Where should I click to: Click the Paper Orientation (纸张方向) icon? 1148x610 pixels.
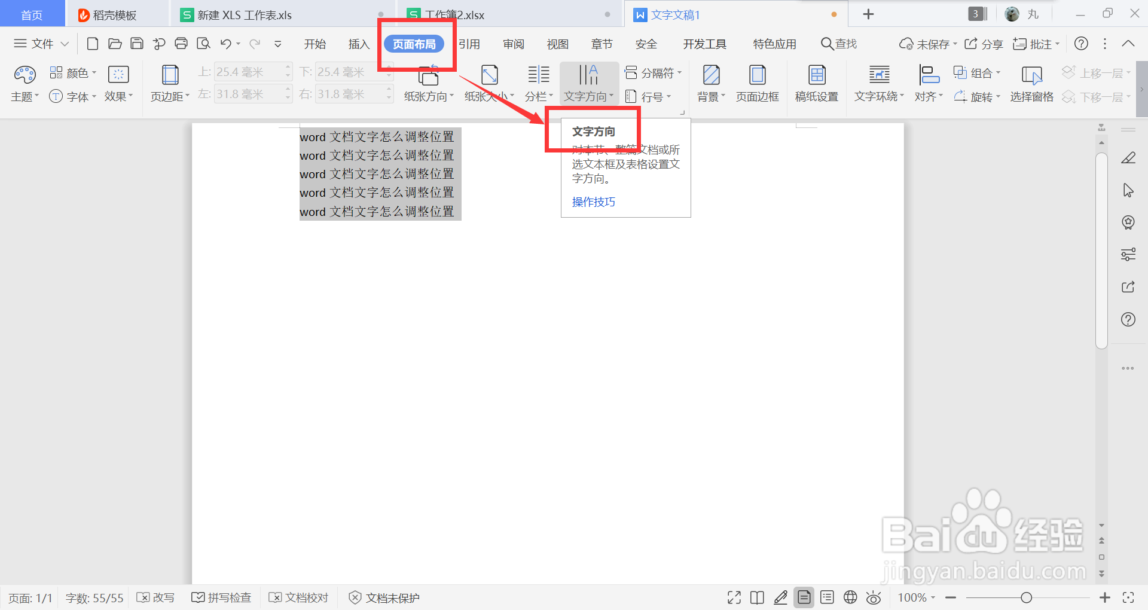pyautogui.click(x=429, y=75)
